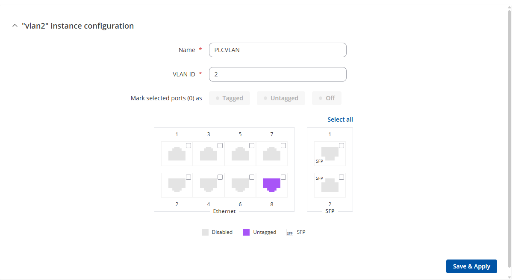Click into the VLAN ID field
Image resolution: width=521 pixels, height=280 pixels.
[277, 74]
